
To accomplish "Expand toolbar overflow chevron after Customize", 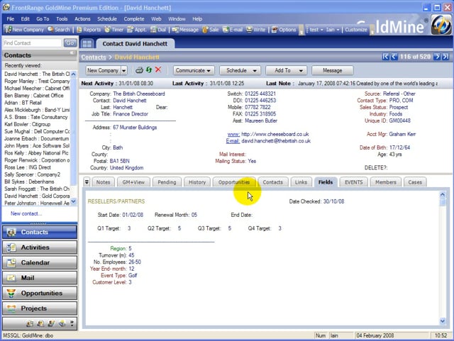I will (x=372, y=30).
